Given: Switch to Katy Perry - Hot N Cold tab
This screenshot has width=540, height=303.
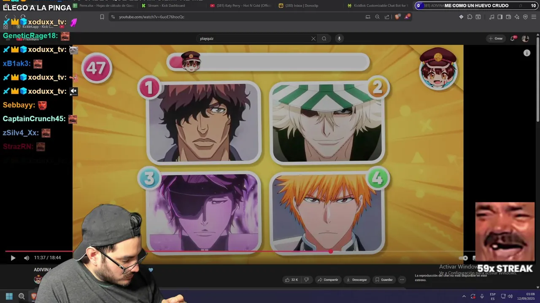Looking at the screenshot, I should (x=240, y=5).
